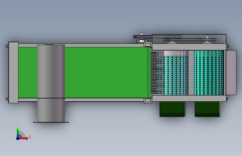Click the blue Z axis ball of the triad

tap(18, 138)
